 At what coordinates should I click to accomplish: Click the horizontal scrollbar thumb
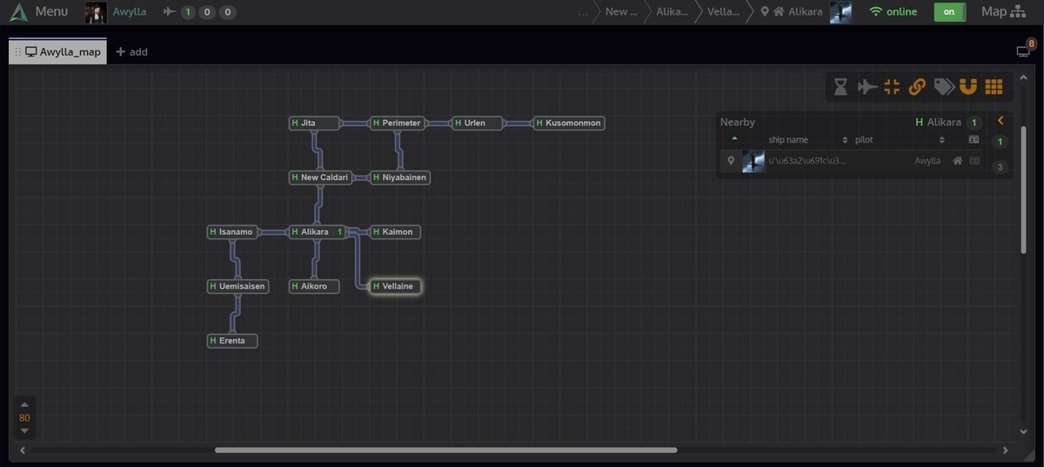point(445,450)
